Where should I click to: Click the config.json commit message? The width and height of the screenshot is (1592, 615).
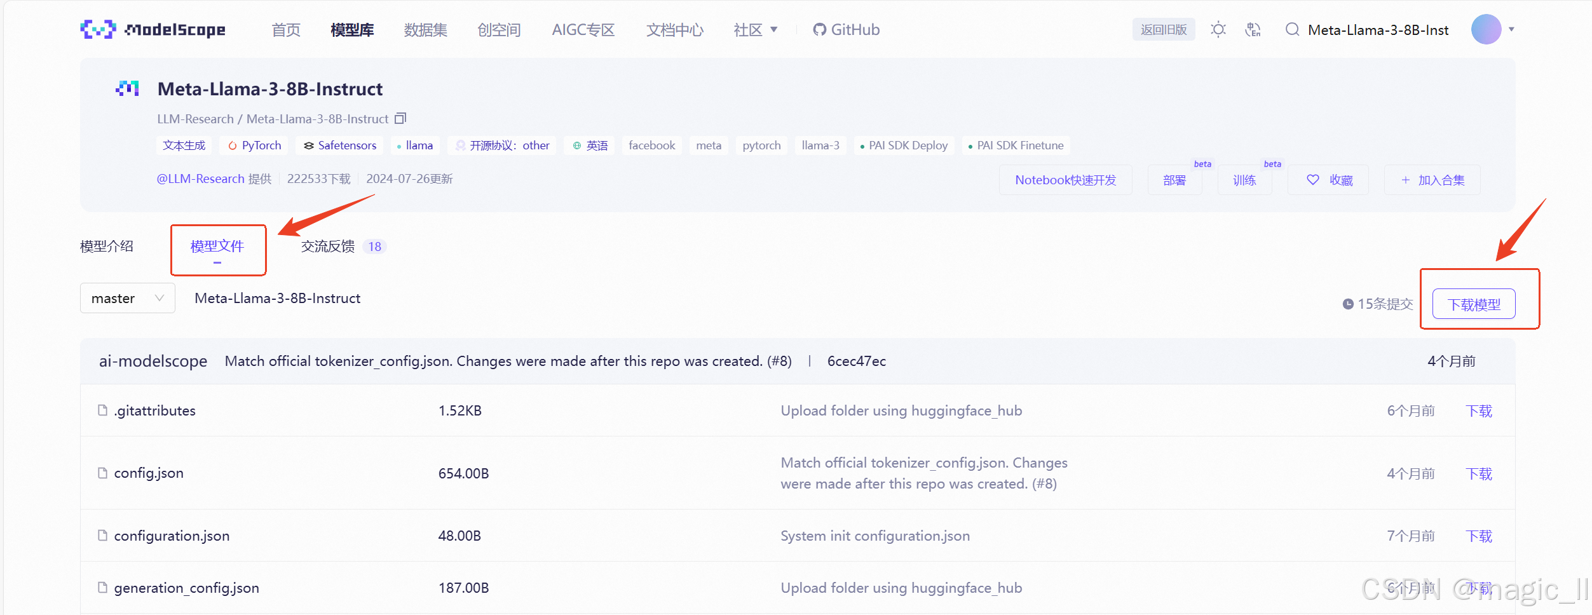pyautogui.click(x=924, y=473)
